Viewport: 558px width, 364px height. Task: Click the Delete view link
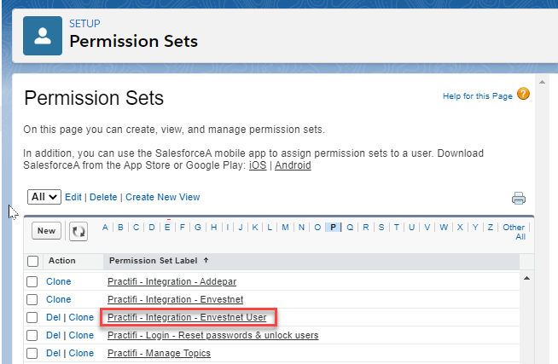103,197
